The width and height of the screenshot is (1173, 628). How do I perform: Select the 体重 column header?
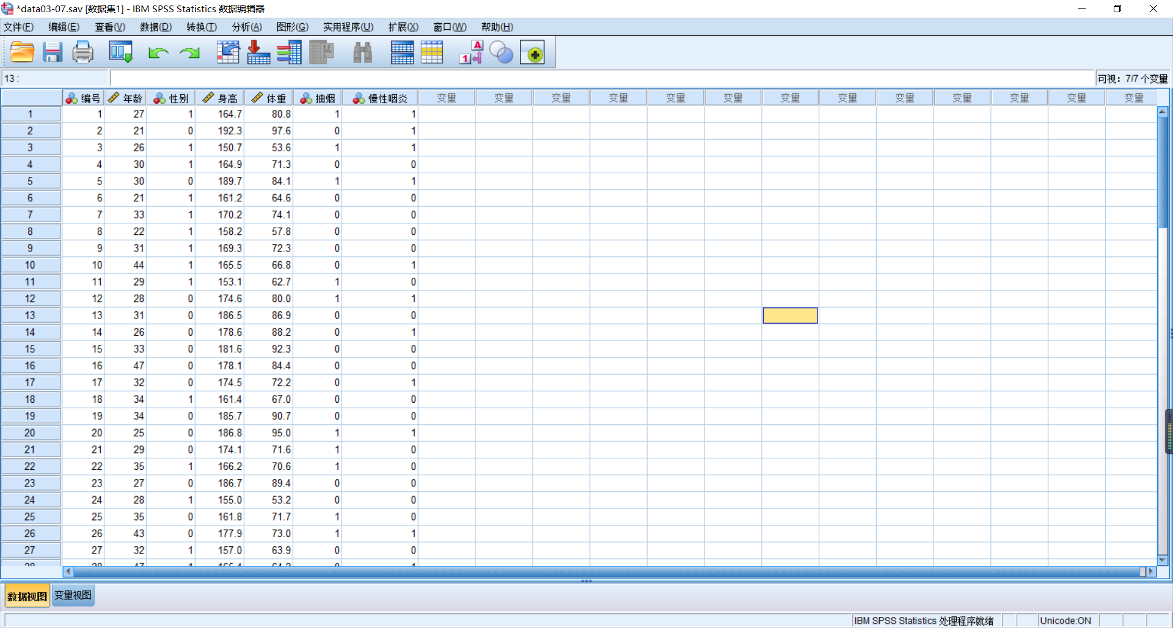[x=269, y=98]
